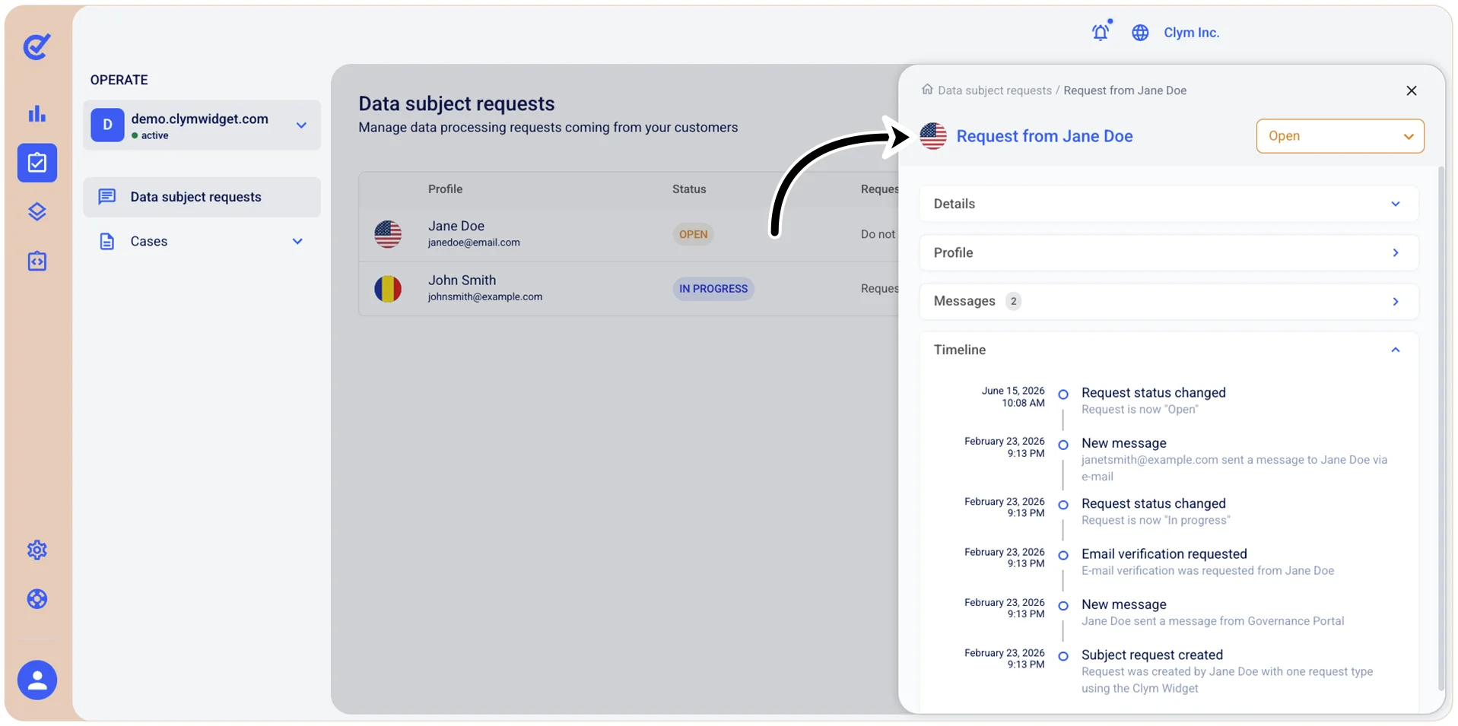1458x726 pixels.
Task: Open the bar chart analytics sidebar icon
Action: 37,114
